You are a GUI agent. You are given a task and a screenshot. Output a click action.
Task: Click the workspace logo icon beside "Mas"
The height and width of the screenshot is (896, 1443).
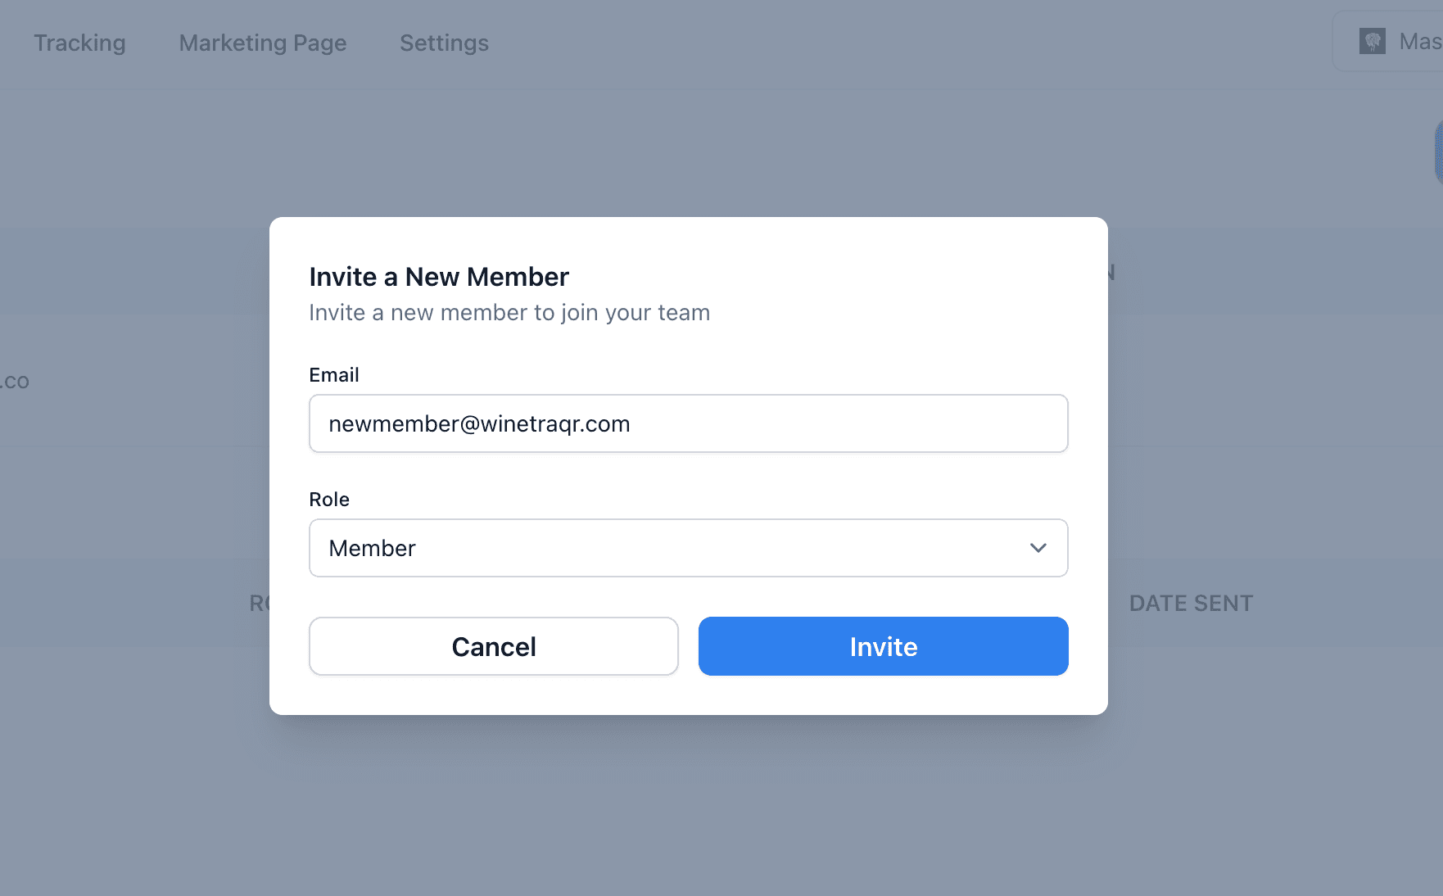(x=1373, y=40)
